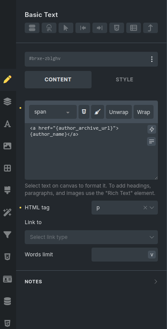Open the database stack sidebar icon
This screenshot has width=167, height=329.
pos(7,301)
